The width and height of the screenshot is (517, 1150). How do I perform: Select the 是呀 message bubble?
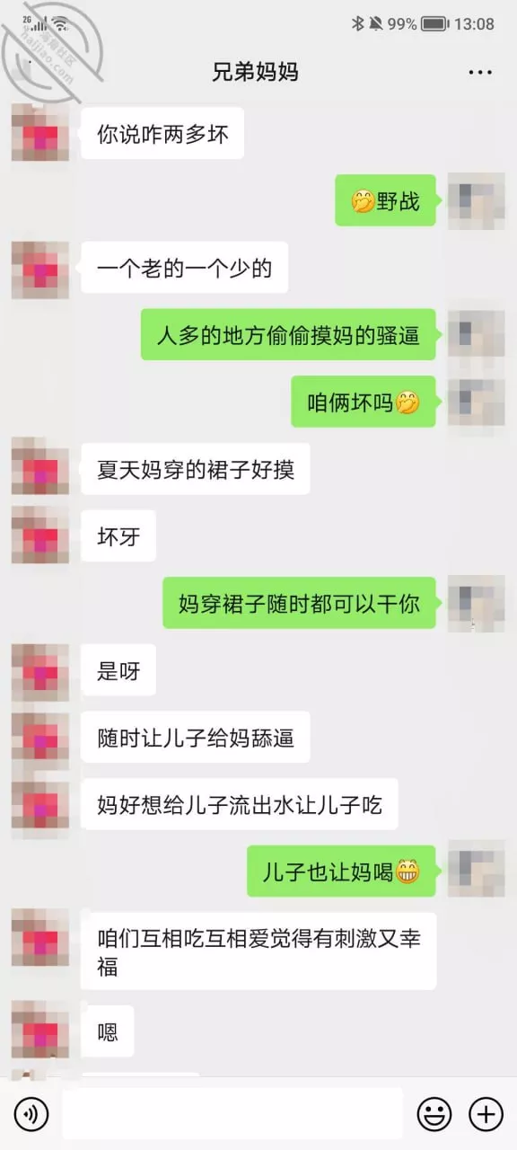click(118, 670)
